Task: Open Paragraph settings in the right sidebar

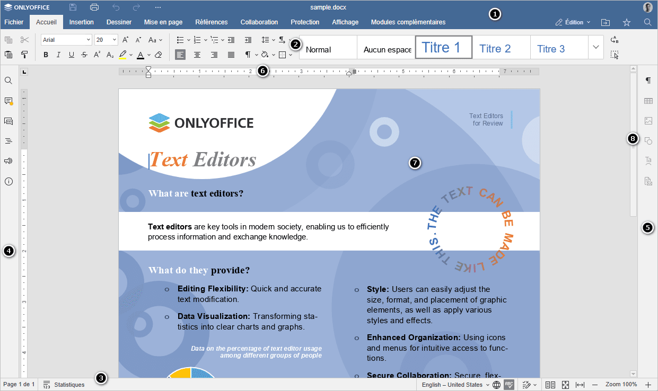Action: click(x=648, y=81)
